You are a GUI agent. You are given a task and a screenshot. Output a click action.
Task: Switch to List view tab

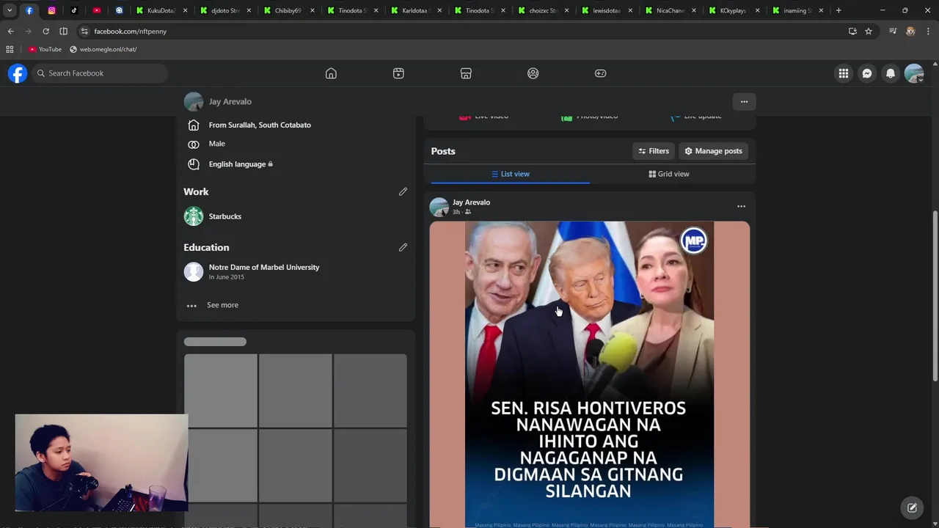[511, 174]
